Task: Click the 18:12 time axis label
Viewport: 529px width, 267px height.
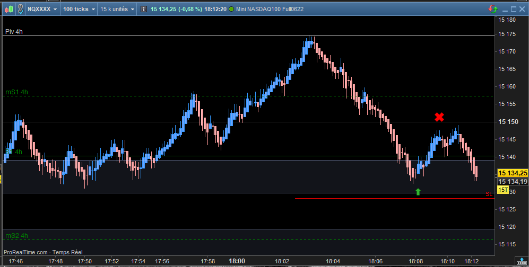Action: [471, 261]
